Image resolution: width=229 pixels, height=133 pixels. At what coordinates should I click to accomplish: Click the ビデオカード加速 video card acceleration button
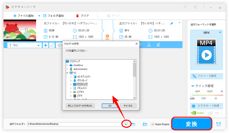(206, 106)
